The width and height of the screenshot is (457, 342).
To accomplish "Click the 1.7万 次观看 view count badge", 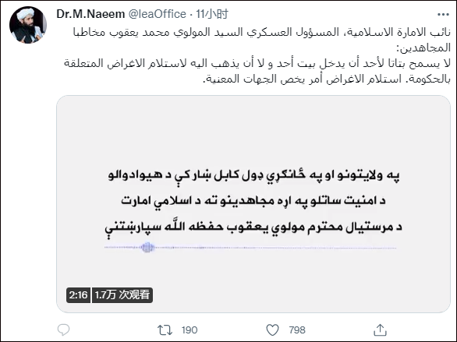I will click(x=122, y=295).
